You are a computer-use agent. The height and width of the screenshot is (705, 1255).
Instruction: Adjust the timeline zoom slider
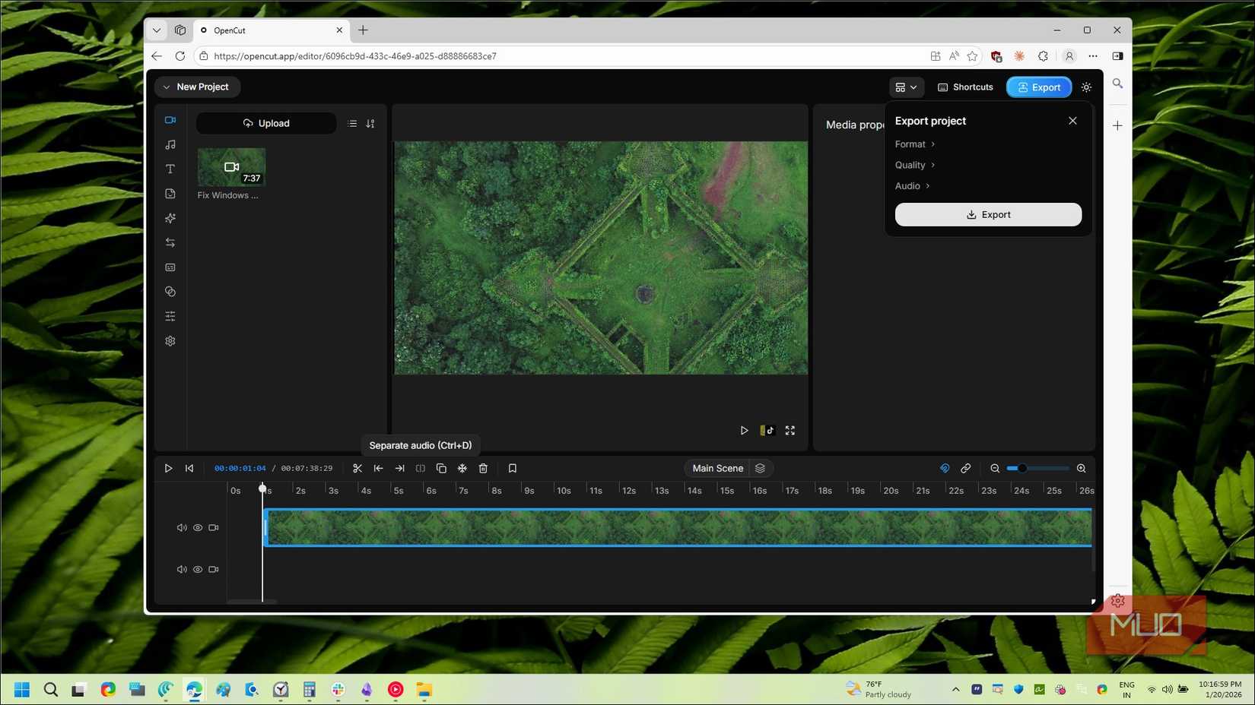[x=1022, y=469]
